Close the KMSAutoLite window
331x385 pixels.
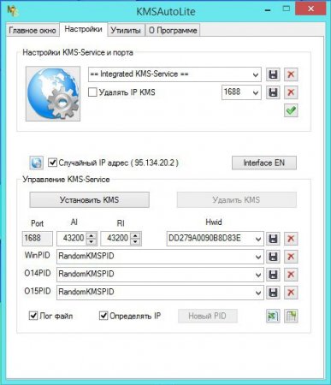(x=310, y=9)
